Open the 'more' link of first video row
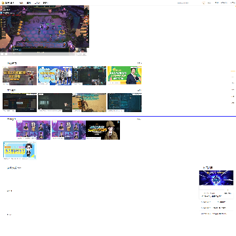The image size is (236, 236). point(140,63)
